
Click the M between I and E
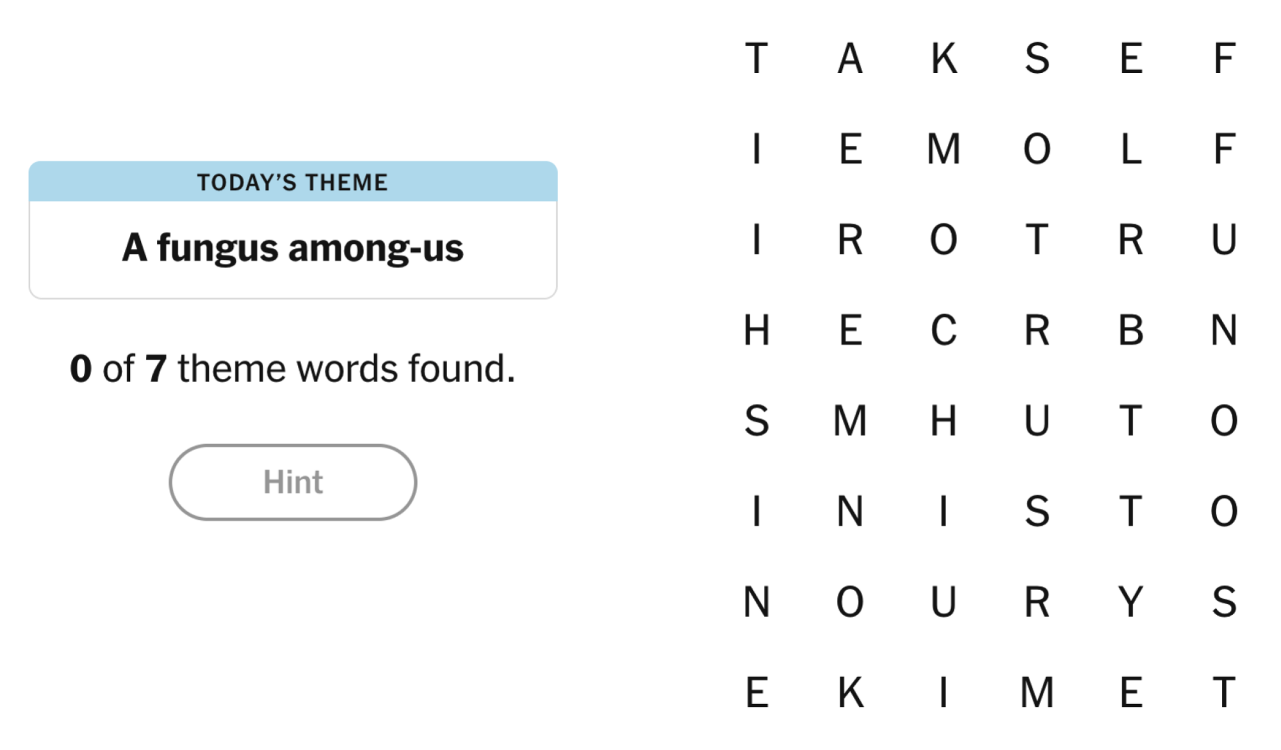click(1037, 692)
